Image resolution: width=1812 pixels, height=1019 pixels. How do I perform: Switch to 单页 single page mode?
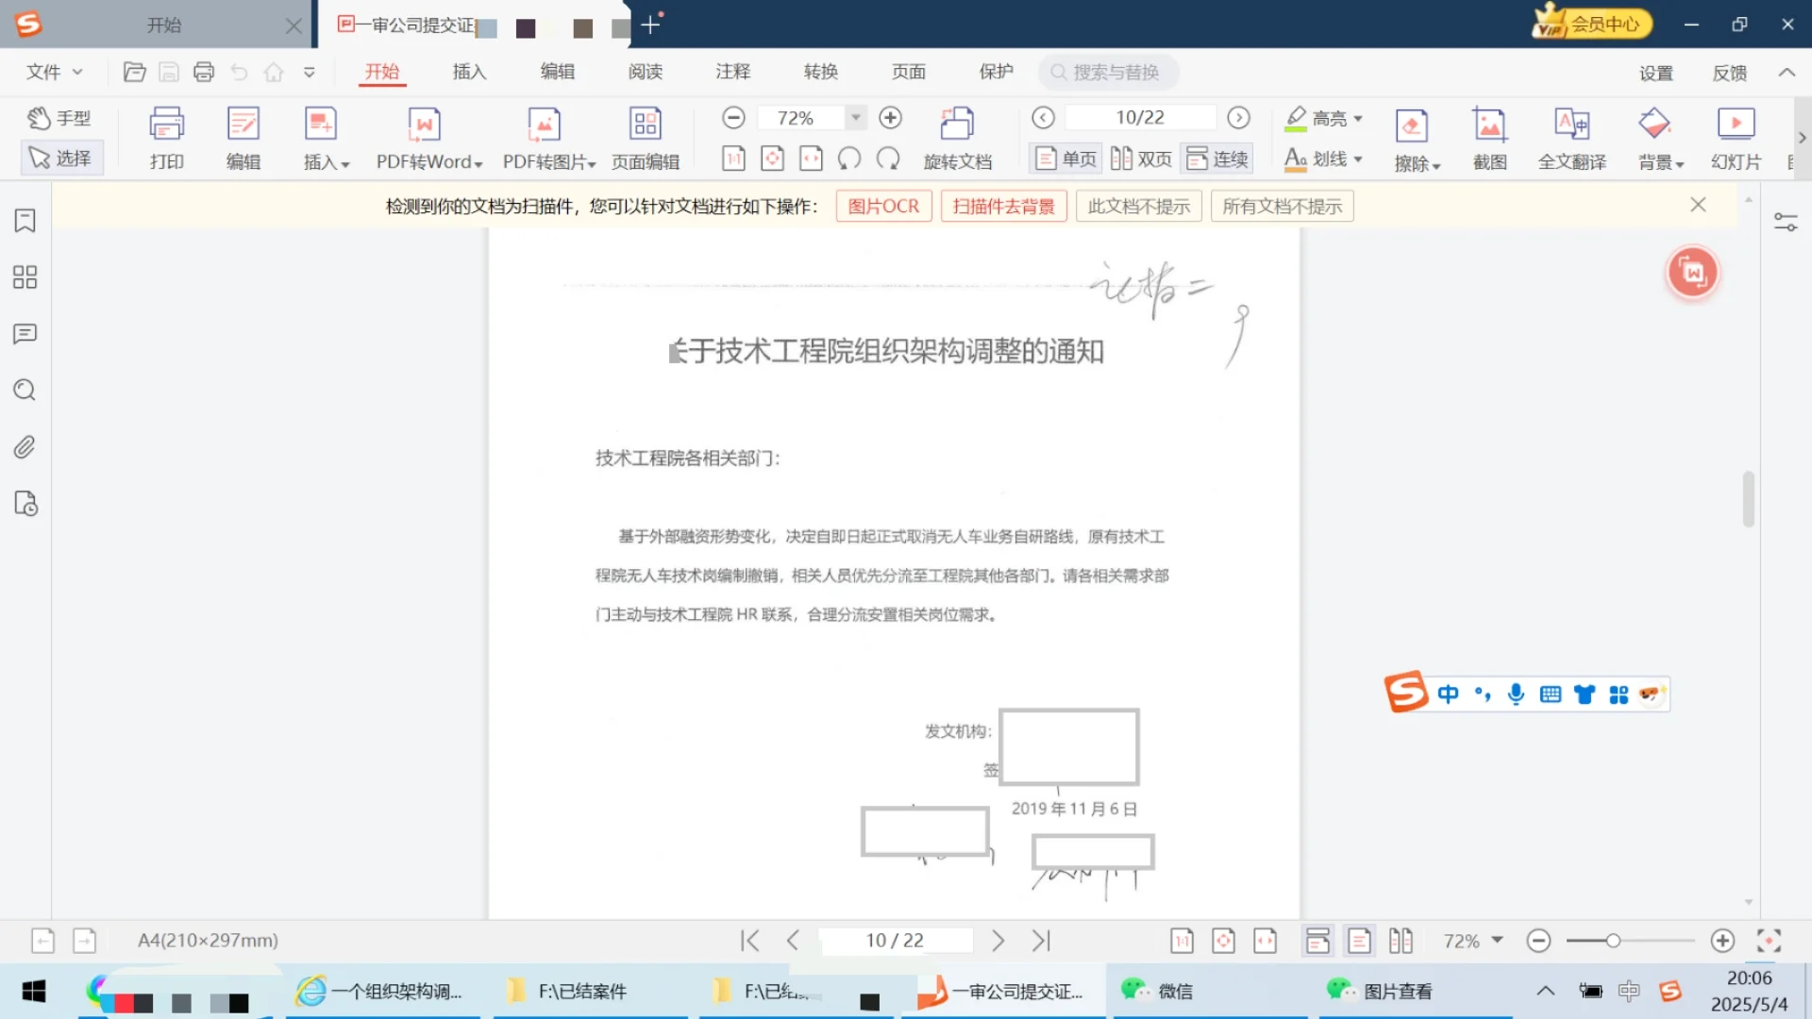coord(1065,159)
